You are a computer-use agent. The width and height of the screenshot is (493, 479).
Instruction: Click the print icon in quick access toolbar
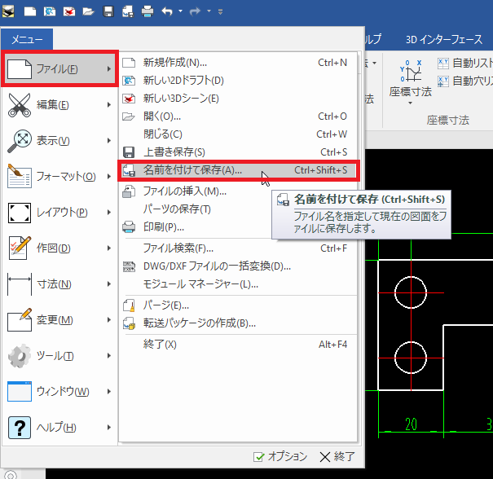[147, 12]
